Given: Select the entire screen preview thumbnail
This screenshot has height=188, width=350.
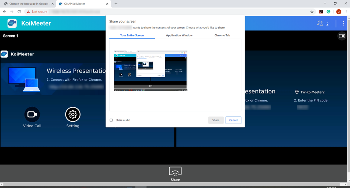Looking at the screenshot, I should [150, 71].
